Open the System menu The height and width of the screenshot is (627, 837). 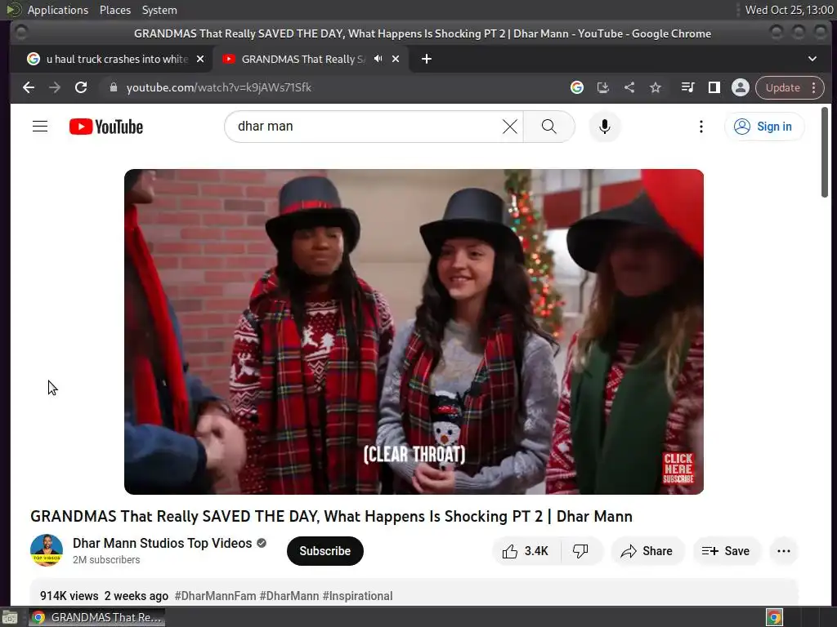click(159, 10)
